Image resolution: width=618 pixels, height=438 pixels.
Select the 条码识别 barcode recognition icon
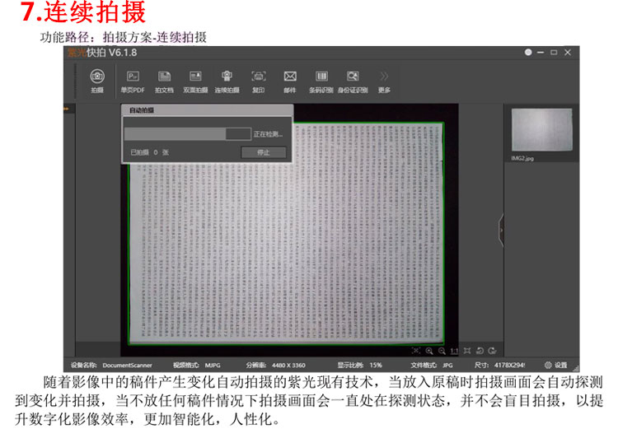321,77
